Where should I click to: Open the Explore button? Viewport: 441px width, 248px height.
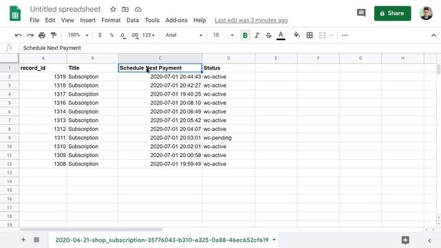coord(405,240)
